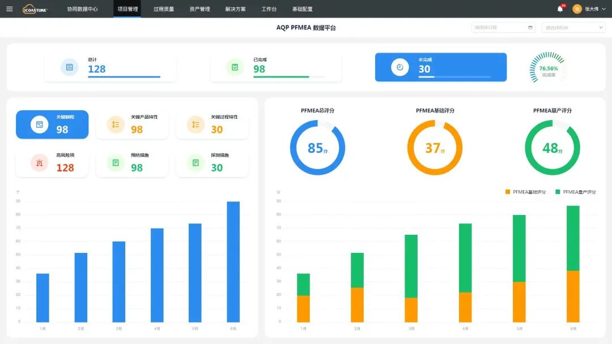Click the 5月 bar in blue chart
612x344 pixels.
(x=195, y=273)
